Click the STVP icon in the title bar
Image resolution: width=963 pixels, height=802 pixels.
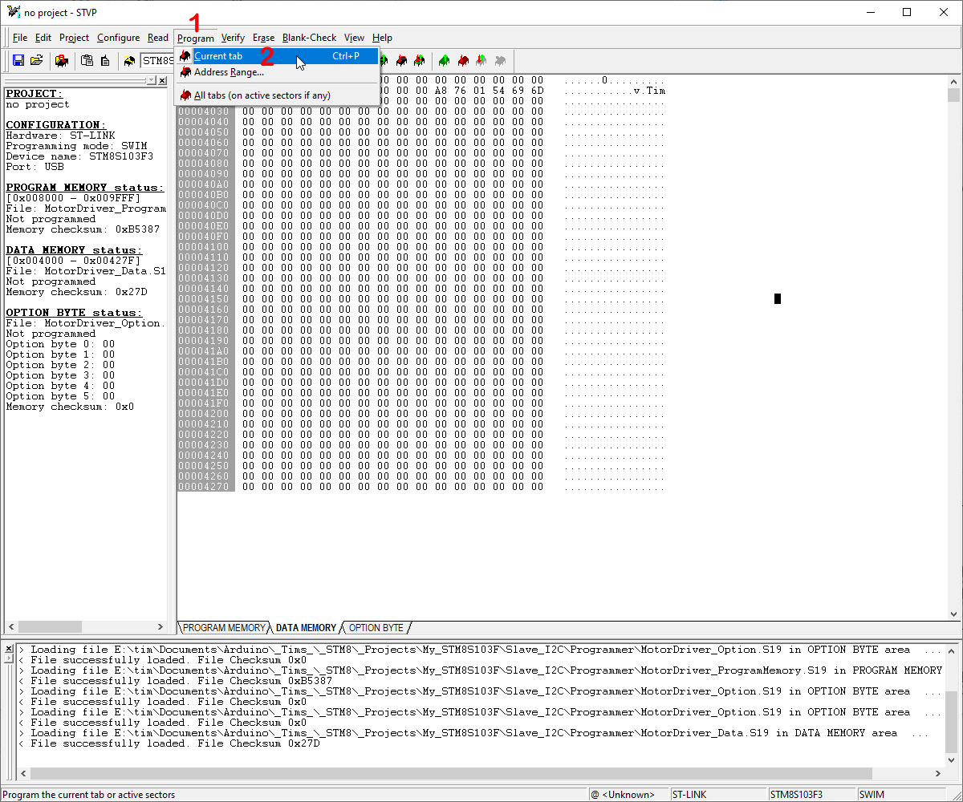13,12
